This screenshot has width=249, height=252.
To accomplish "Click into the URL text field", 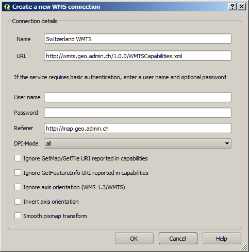I will tap(138, 56).
